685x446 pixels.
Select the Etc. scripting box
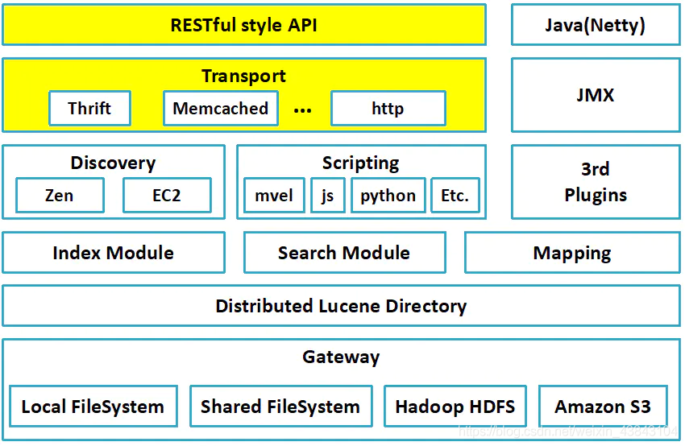(x=455, y=195)
